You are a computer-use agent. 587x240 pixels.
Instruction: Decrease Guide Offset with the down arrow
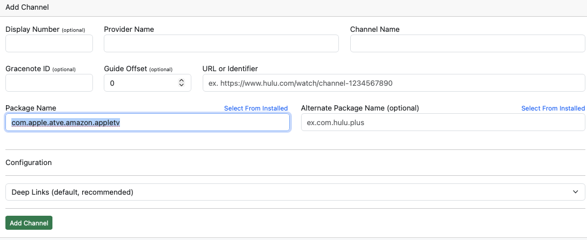182,85
